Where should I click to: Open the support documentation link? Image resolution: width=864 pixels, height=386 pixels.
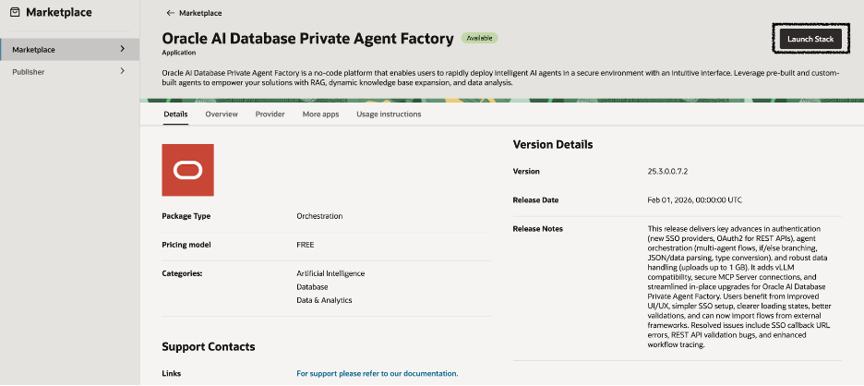click(377, 373)
